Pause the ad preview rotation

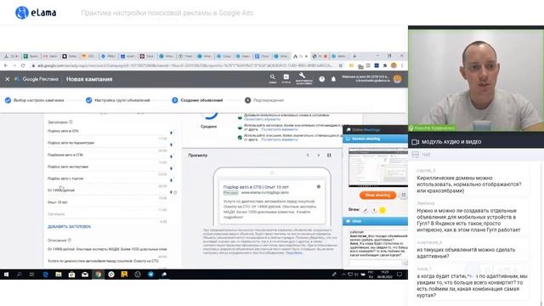[329, 155]
